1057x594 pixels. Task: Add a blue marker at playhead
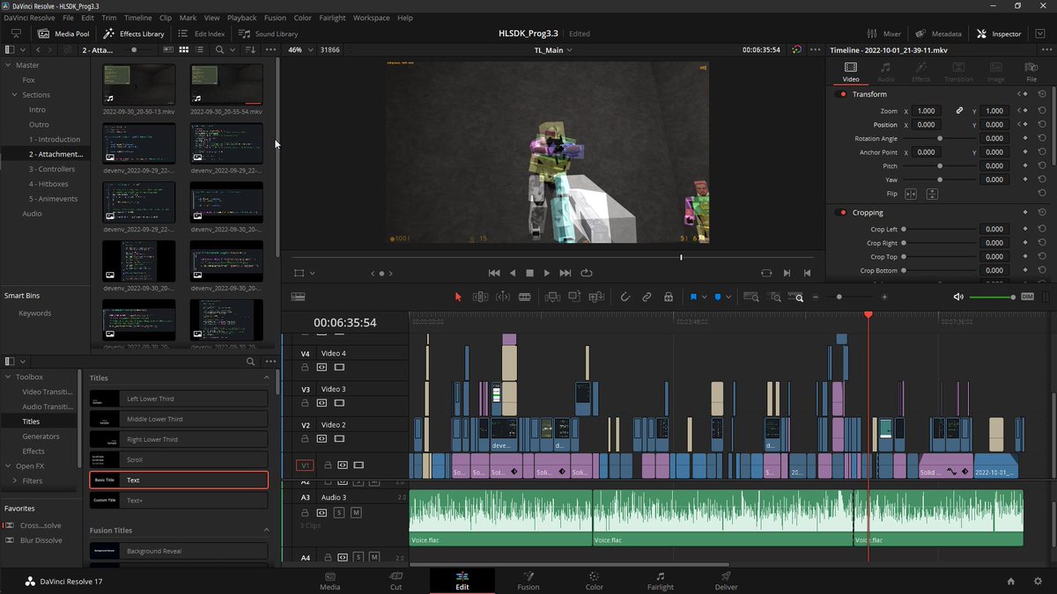(717, 297)
